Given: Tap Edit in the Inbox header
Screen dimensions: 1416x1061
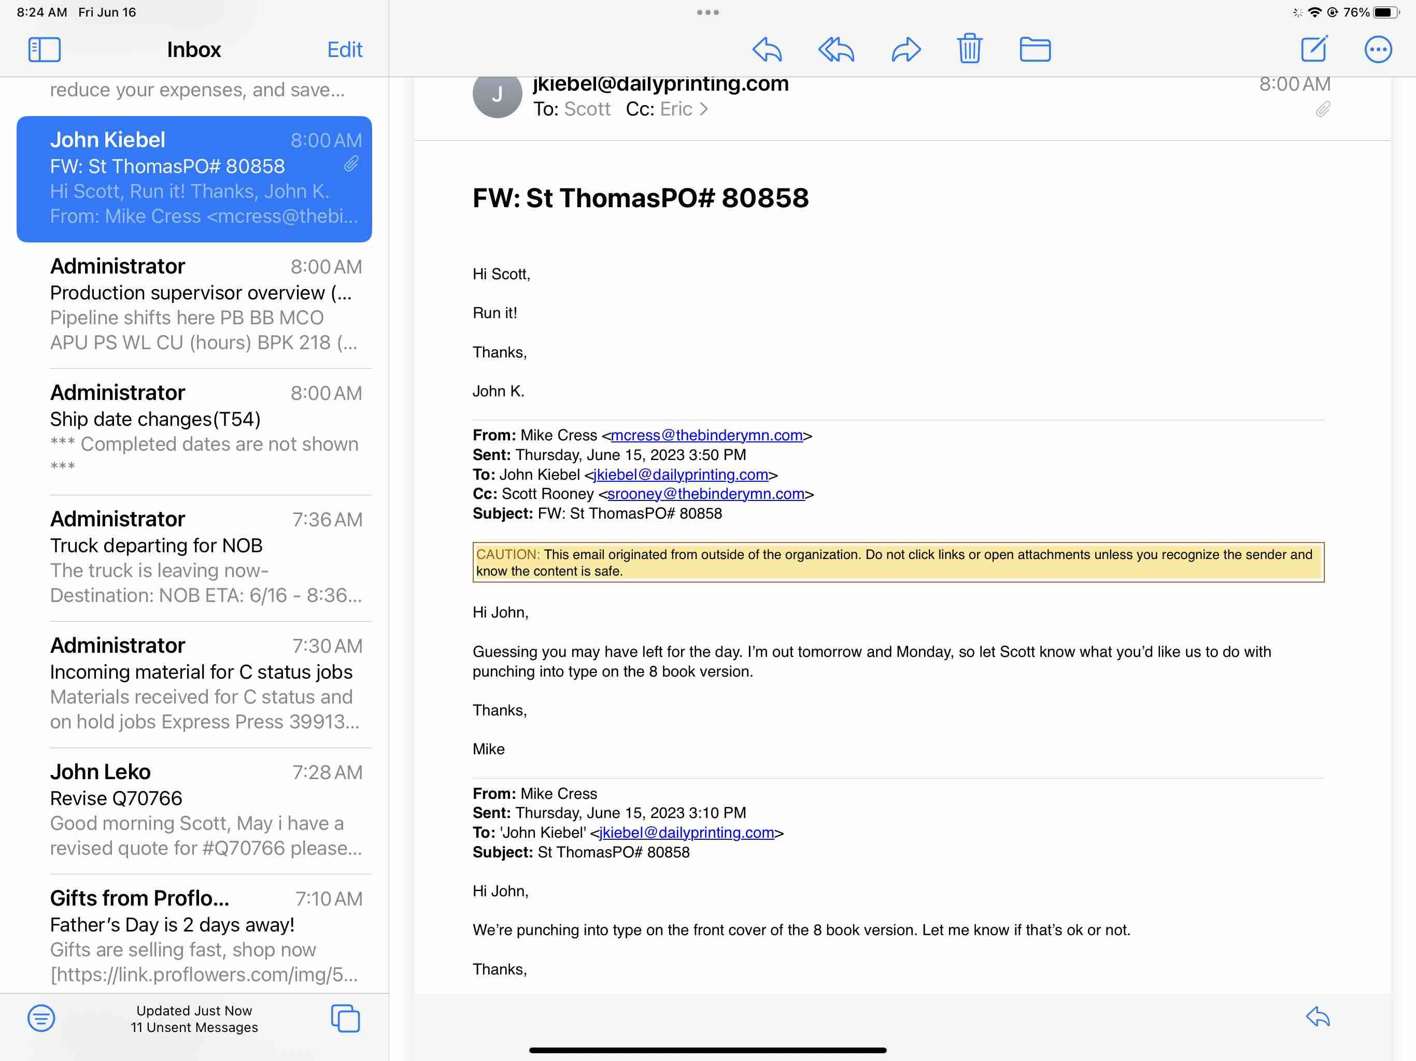Looking at the screenshot, I should coord(344,49).
